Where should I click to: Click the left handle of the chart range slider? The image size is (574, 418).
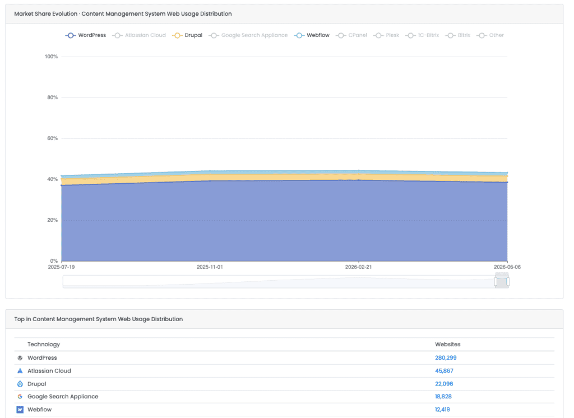pyautogui.click(x=496, y=282)
